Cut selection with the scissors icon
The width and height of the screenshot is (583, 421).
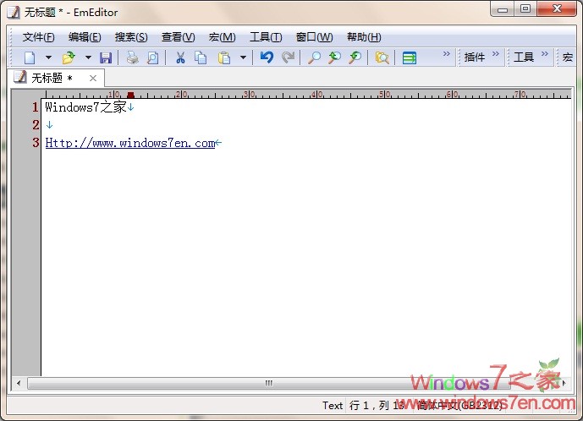click(x=180, y=57)
